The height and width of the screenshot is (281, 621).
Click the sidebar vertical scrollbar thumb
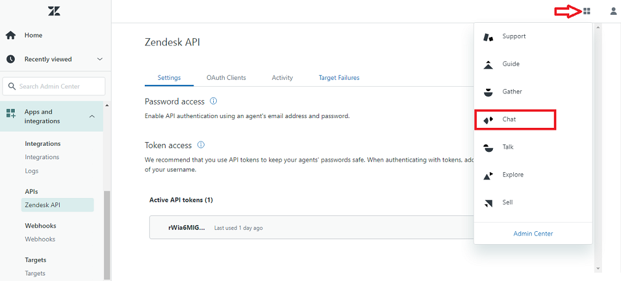pyautogui.click(x=107, y=235)
